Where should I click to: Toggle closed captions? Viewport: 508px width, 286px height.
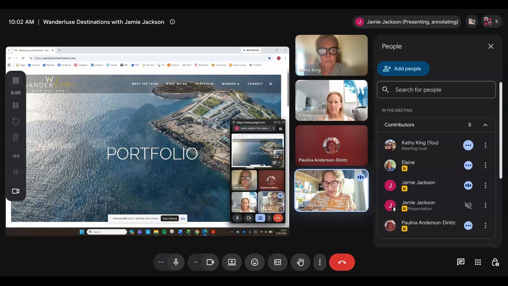click(277, 262)
